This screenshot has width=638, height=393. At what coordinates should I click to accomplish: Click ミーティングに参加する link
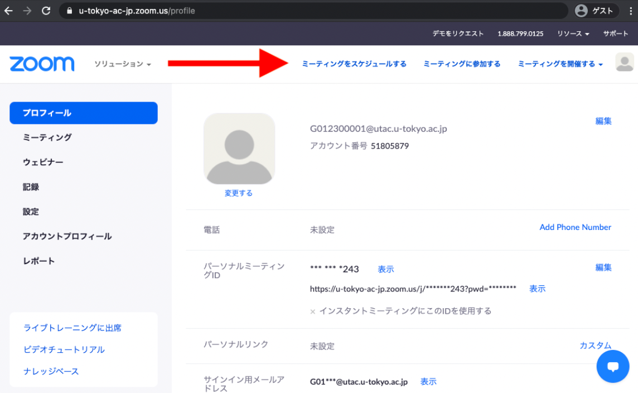(462, 64)
